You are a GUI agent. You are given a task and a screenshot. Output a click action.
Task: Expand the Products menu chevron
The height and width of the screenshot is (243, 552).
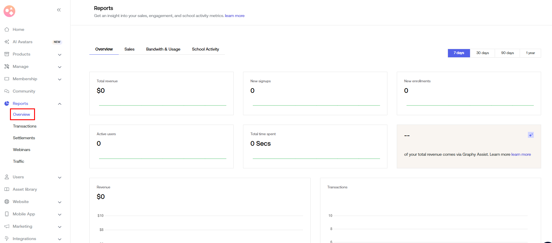(x=60, y=55)
